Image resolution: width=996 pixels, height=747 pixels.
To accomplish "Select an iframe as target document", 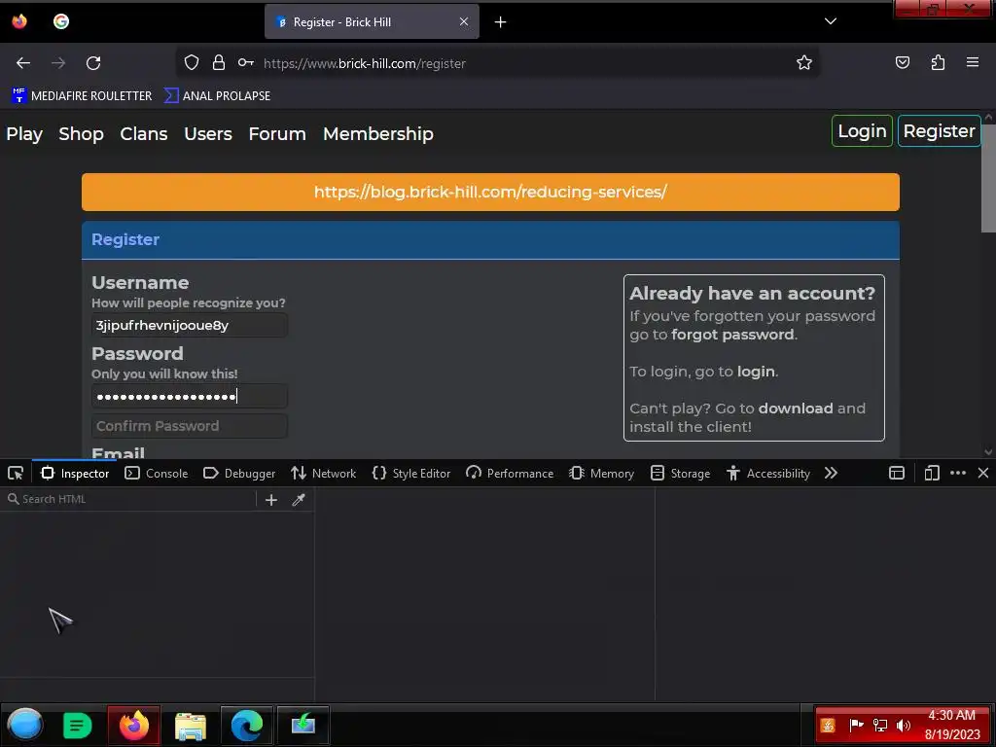I will [x=896, y=474].
